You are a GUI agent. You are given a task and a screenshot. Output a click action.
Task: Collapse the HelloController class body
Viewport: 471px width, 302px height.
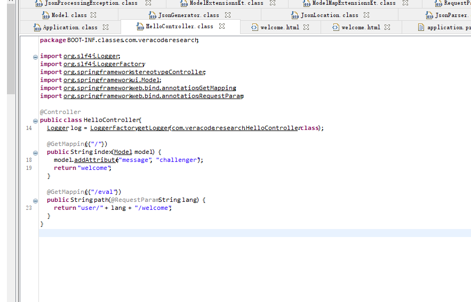pos(35,120)
